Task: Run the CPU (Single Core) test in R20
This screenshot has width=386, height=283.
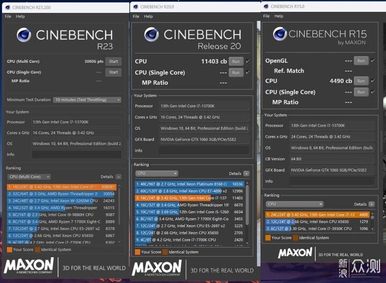Action: coord(235,72)
